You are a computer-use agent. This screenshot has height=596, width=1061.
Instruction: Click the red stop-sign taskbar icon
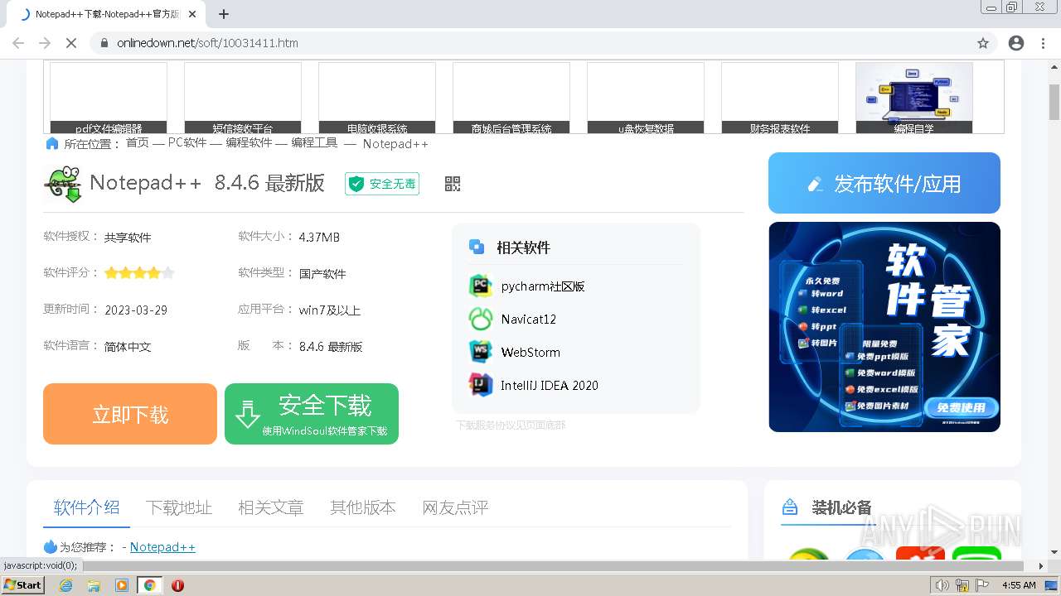[177, 585]
